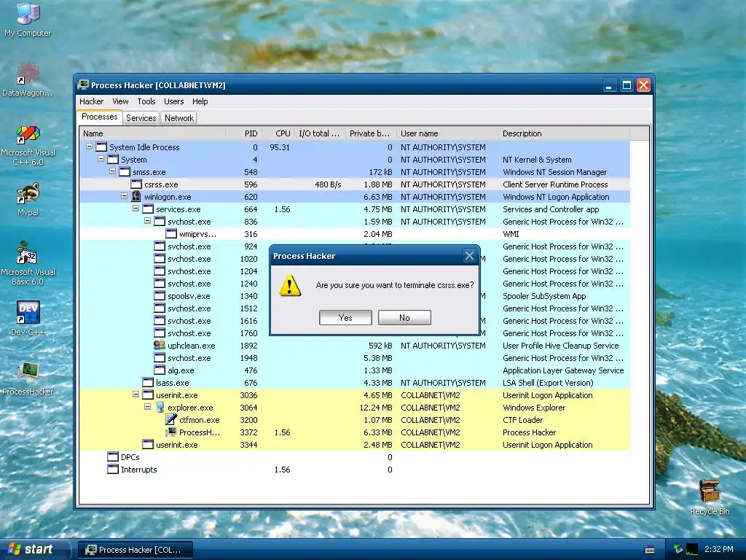Click the csrss.exe window icon

pyautogui.click(x=136, y=184)
